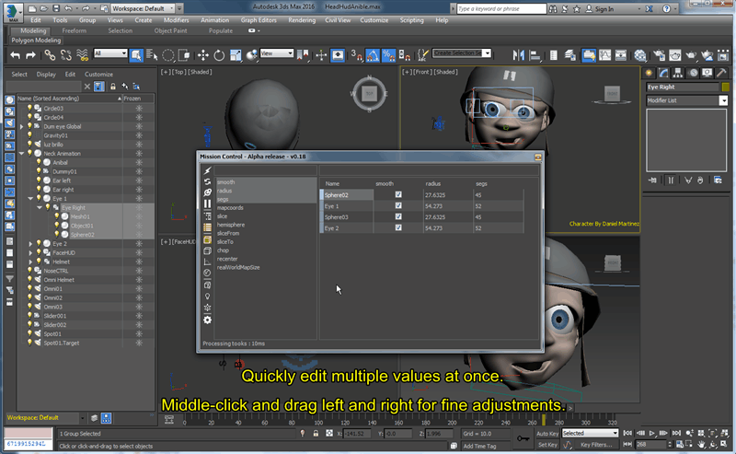Viewport: 736px width, 454px height.
Task: Clear the Scene Explorer search with X
Action: pos(86,87)
